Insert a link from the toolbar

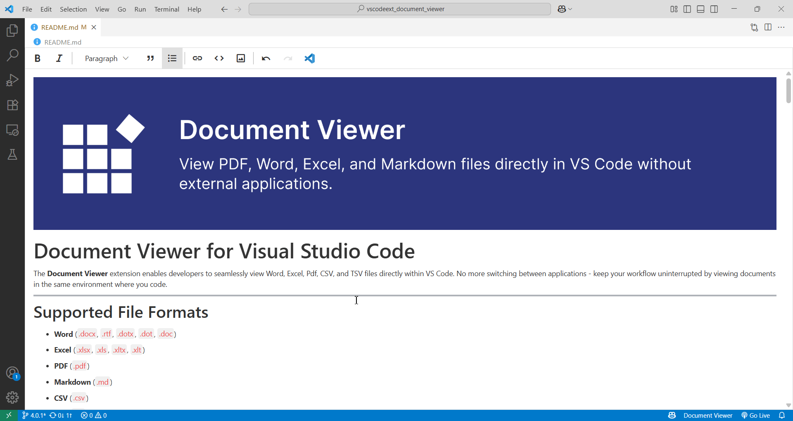pyautogui.click(x=197, y=59)
